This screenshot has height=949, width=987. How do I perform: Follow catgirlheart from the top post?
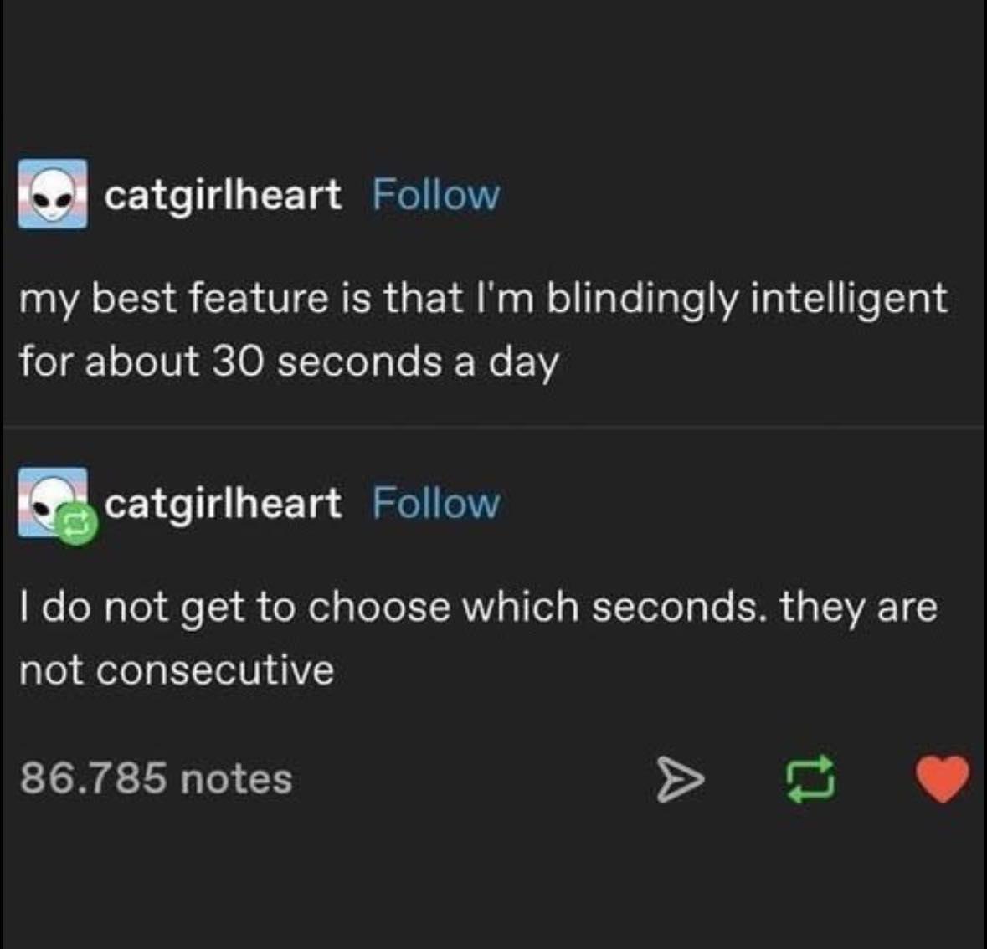click(435, 194)
